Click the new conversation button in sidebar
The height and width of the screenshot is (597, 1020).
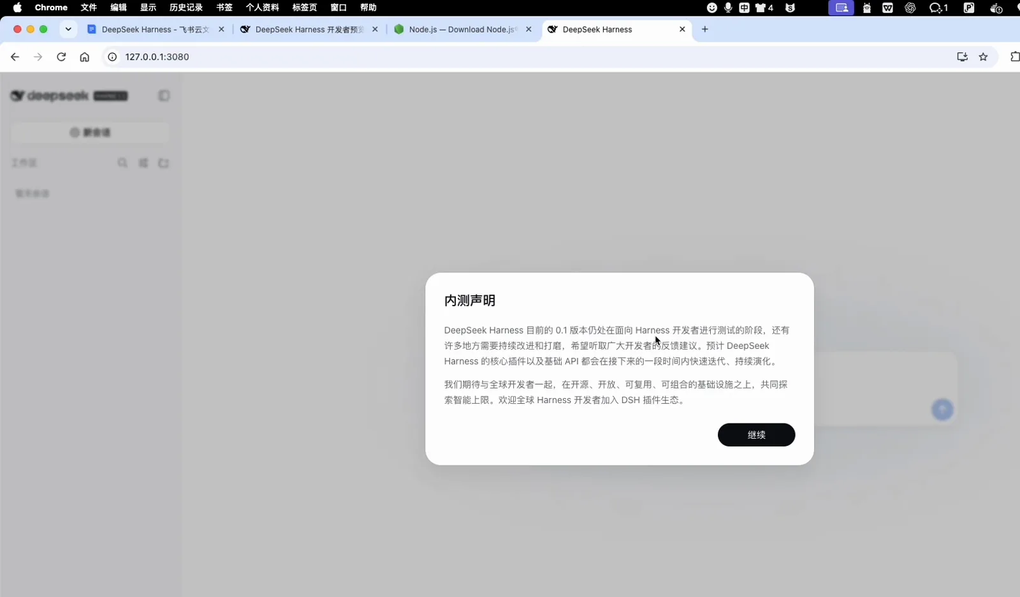(x=90, y=132)
